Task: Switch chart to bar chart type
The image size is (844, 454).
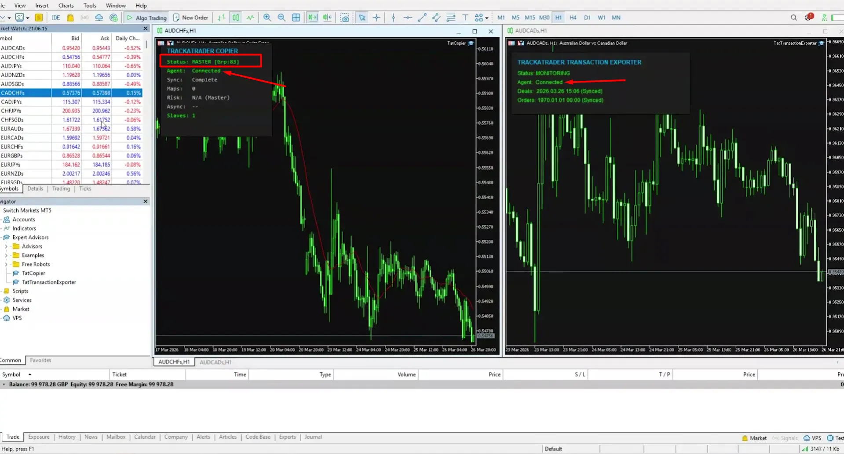Action: tap(222, 18)
